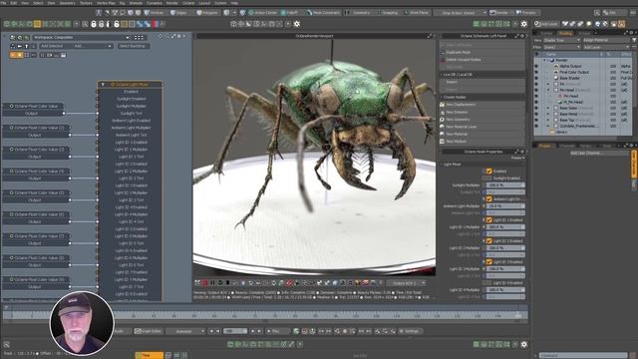Hide the Base Shader layer via eye icon

point(536,78)
